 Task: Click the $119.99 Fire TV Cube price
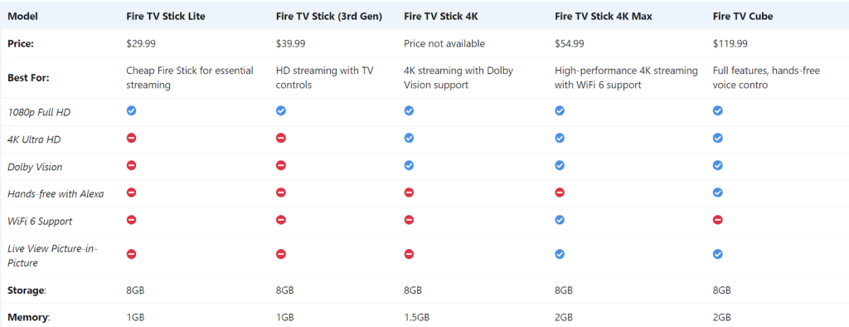(730, 44)
